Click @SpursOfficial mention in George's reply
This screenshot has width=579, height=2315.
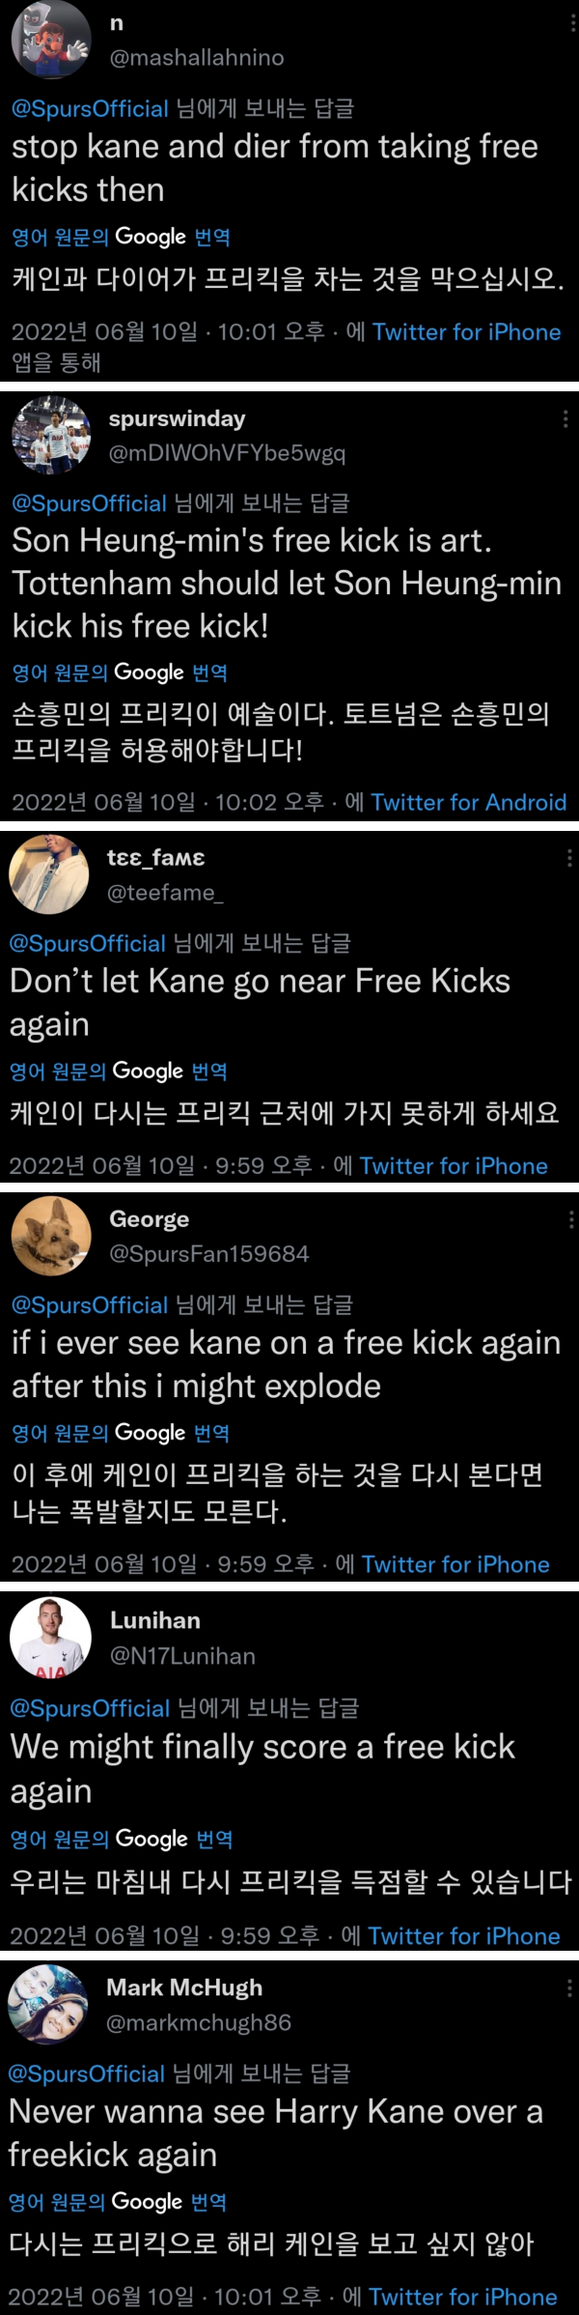pos(90,1304)
